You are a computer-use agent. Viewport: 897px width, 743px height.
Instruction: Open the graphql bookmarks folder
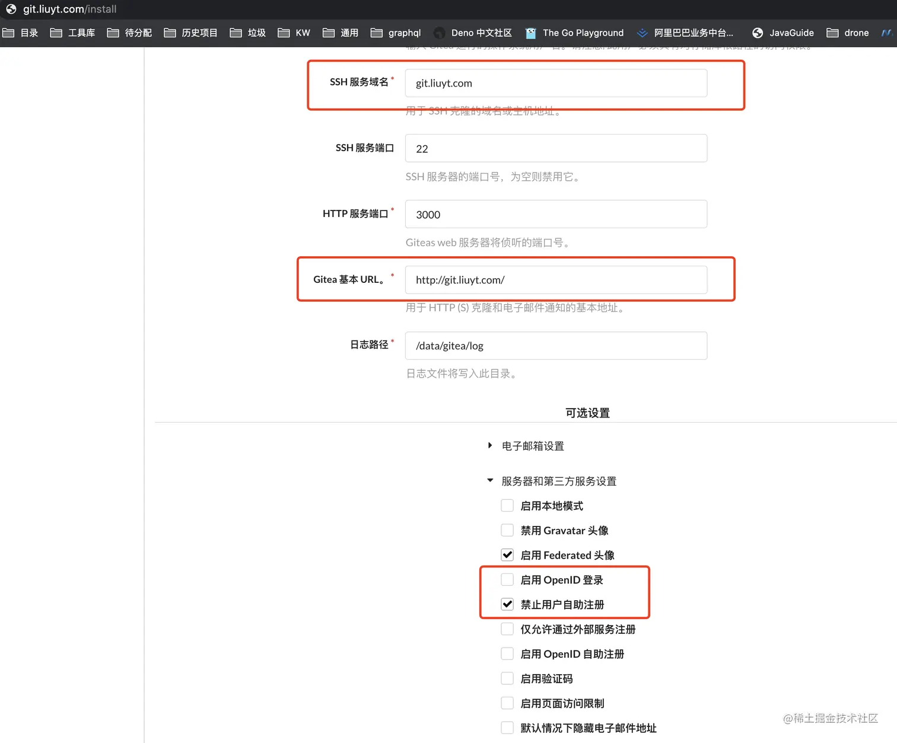(396, 33)
